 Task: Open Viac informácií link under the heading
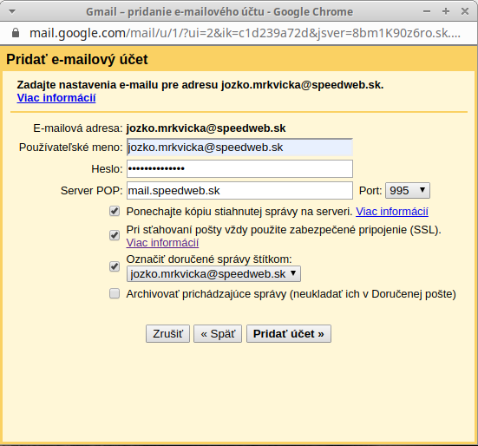(x=56, y=98)
